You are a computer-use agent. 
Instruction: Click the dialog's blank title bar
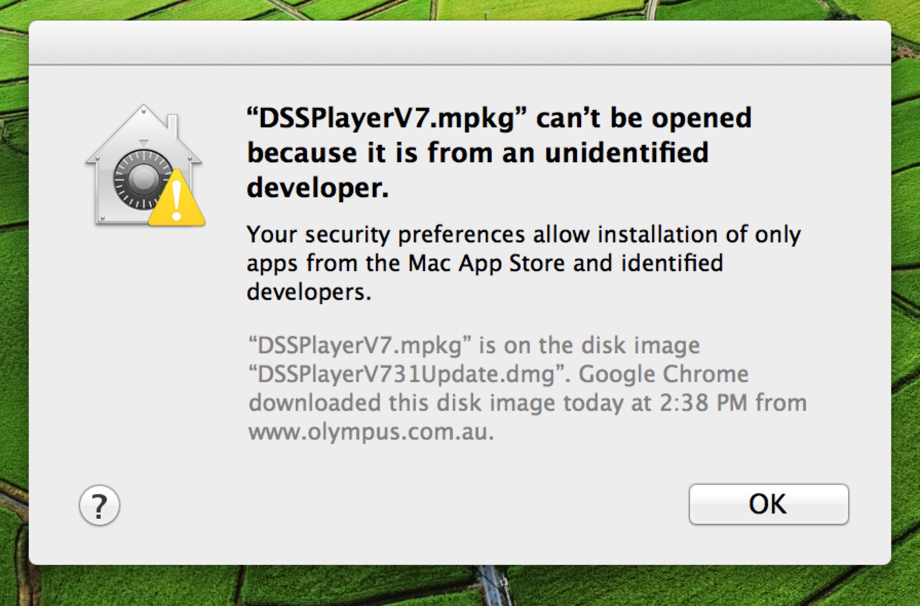pos(460,43)
